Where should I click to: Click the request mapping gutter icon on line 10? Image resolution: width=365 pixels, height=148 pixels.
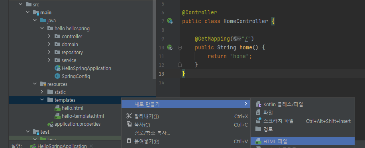(x=170, y=48)
